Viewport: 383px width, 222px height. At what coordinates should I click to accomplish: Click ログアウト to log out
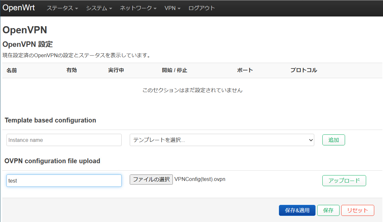(201, 8)
